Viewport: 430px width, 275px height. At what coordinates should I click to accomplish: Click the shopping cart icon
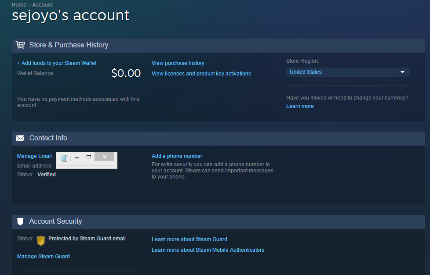tap(20, 45)
